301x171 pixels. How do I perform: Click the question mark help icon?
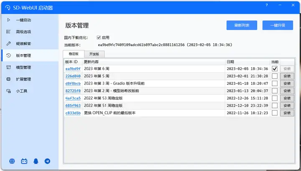(267, 5)
